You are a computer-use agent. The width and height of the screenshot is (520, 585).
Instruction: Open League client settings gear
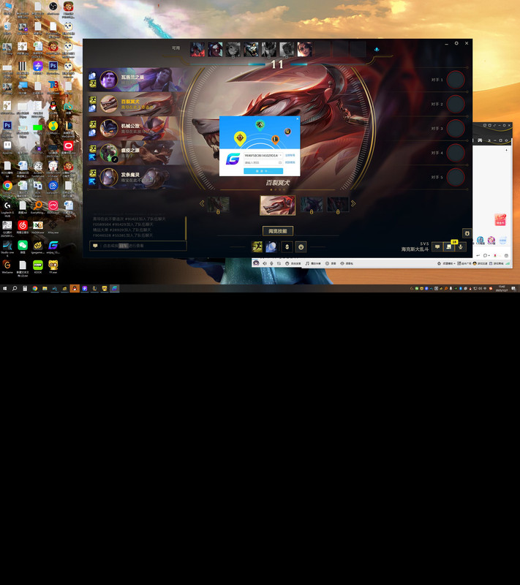point(456,43)
